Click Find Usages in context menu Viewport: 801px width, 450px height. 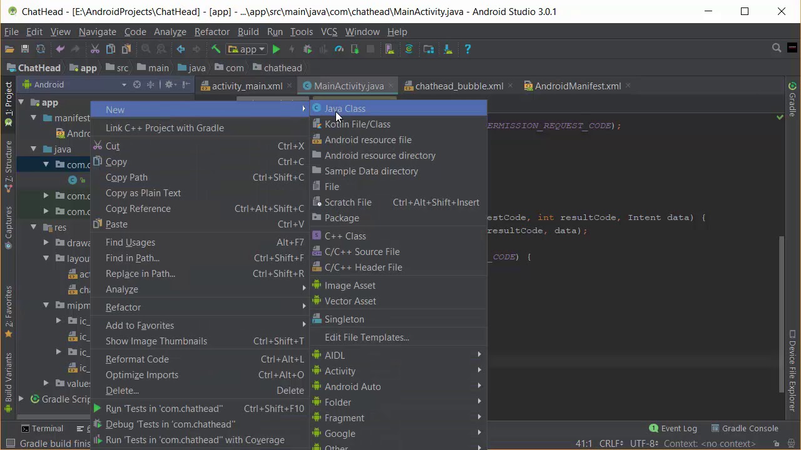click(200, 242)
